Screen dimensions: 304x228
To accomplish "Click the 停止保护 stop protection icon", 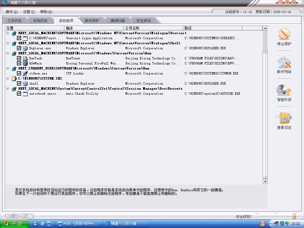I will point(284,34).
